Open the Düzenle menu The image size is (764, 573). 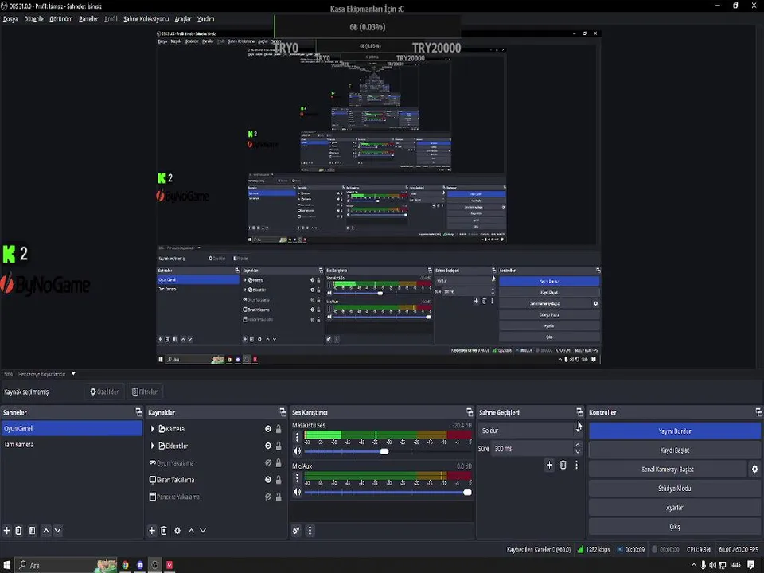click(33, 19)
